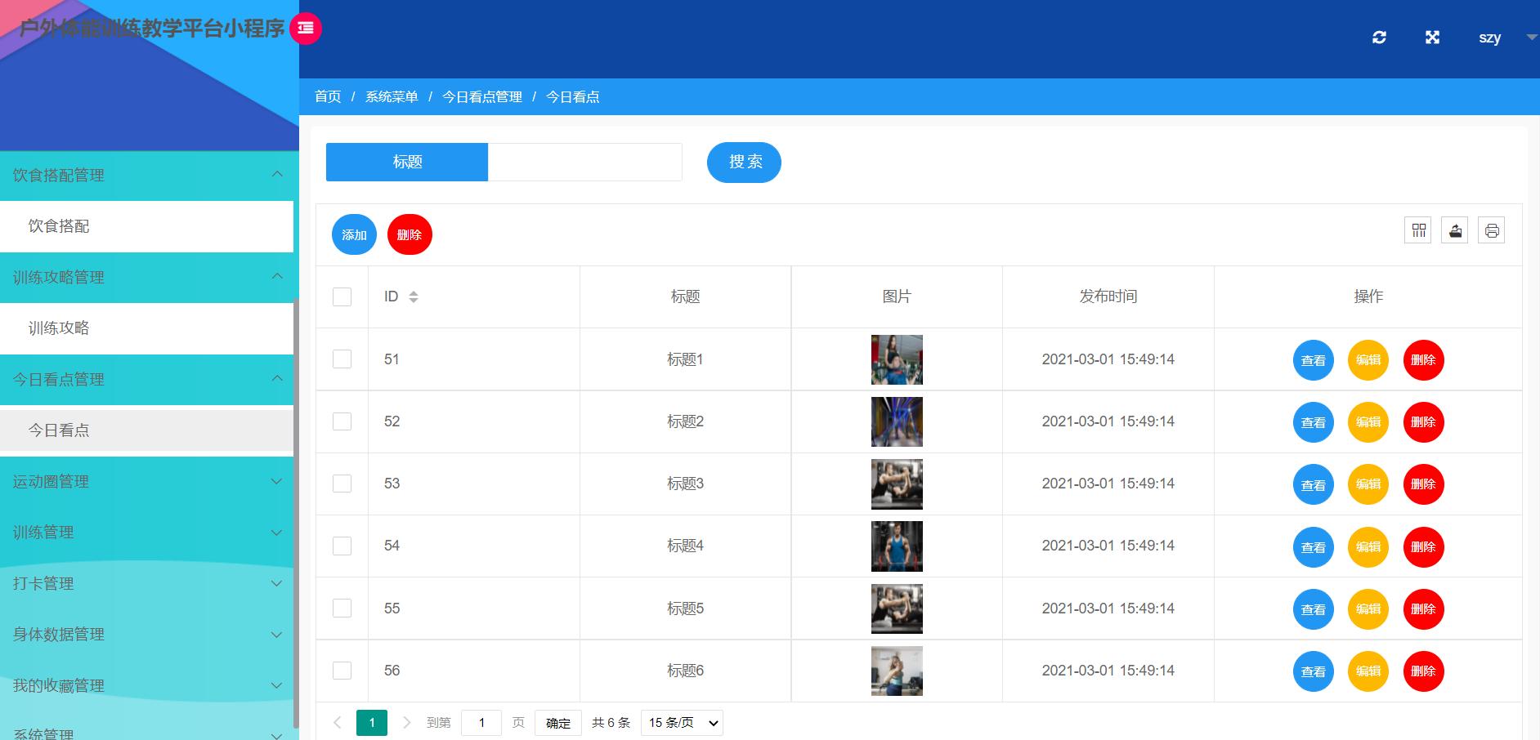Click the sidebar collapse icon beside the title
Screen dimensions: 1540x740
click(306, 28)
